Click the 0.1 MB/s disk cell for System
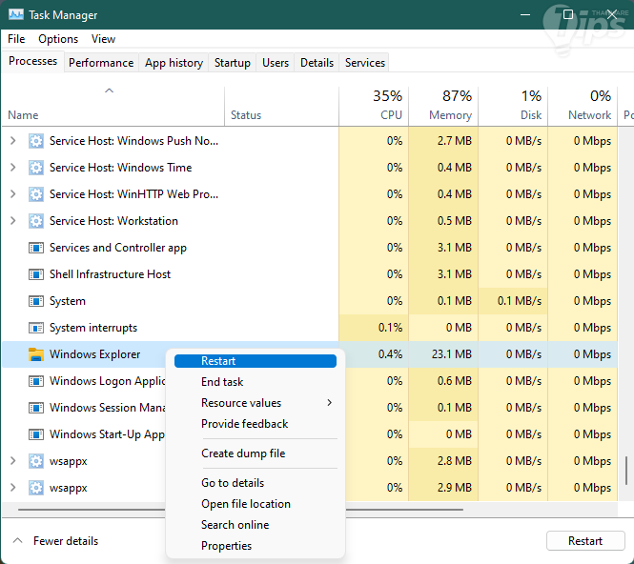This screenshot has height=564, width=634. (513, 301)
